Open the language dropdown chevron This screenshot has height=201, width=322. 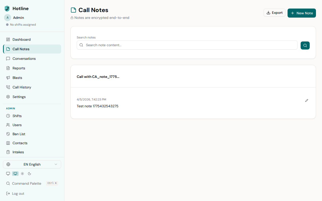pyautogui.click(x=56, y=164)
